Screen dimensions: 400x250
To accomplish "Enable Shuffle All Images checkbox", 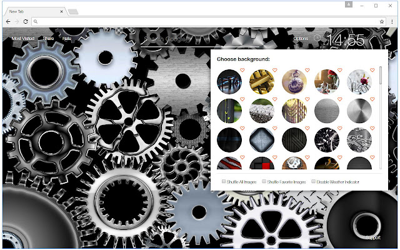I will pyautogui.click(x=224, y=181).
